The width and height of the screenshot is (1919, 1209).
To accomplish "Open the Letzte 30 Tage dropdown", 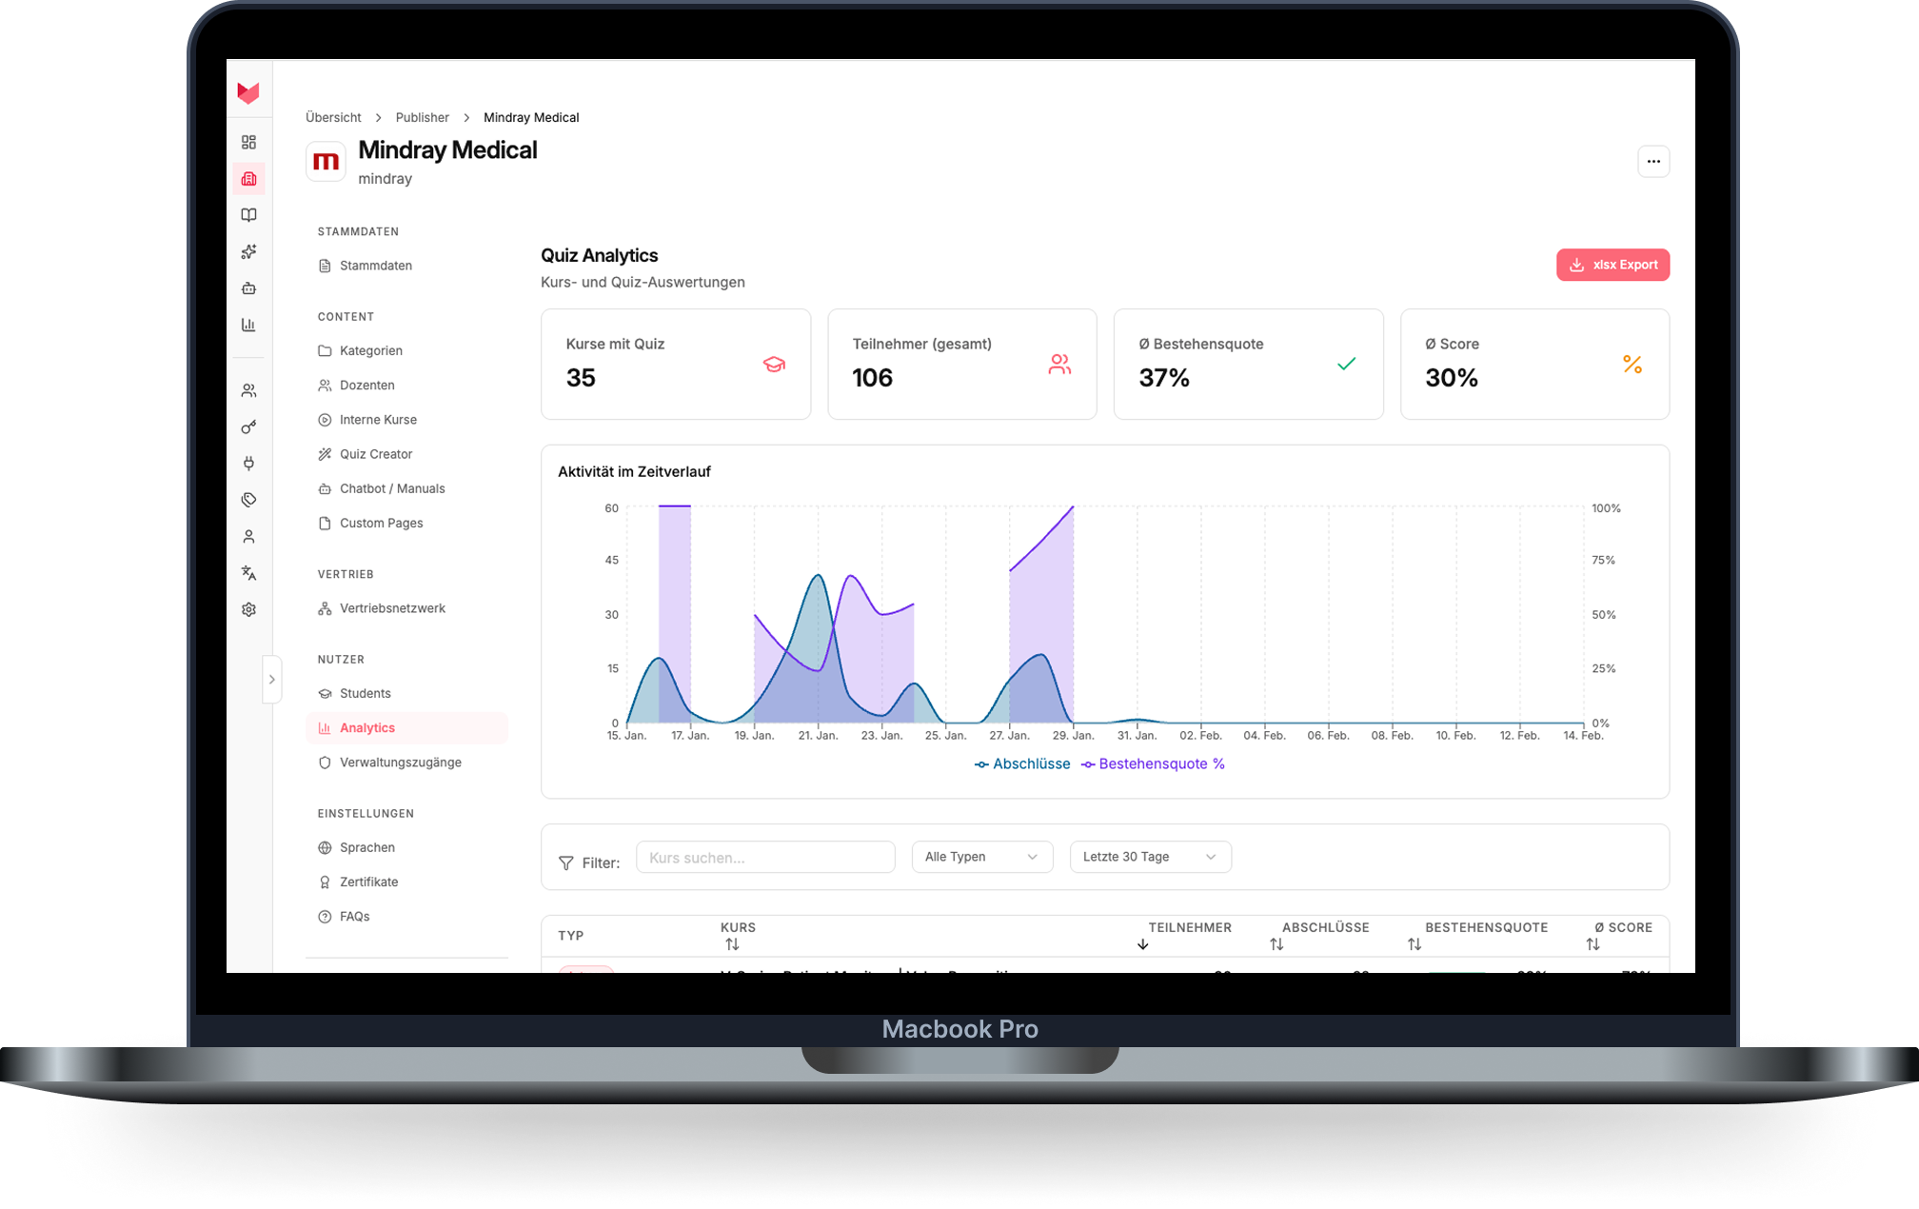I will tap(1149, 857).
